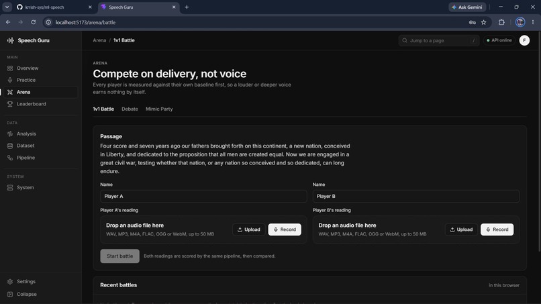Reload the page with refresh icon
The width and height of the screenshot is (541, 304).
coord(33,22)
